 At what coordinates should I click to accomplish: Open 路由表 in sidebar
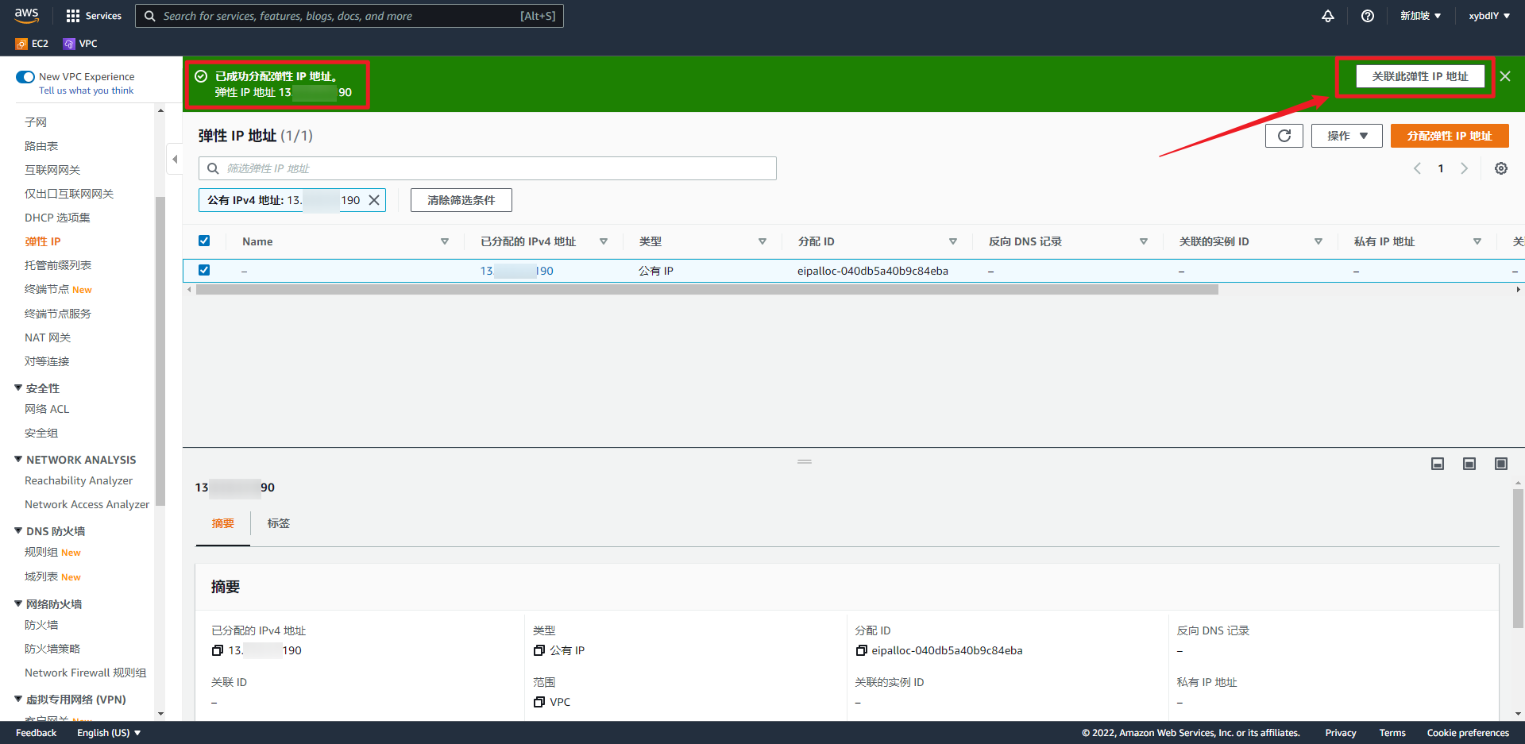pyautogui.click(x=41, y=146)
